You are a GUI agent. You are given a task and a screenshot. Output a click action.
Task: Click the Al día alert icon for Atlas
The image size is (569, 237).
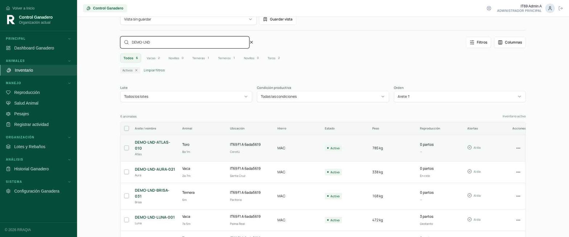[x=470, y=148]
